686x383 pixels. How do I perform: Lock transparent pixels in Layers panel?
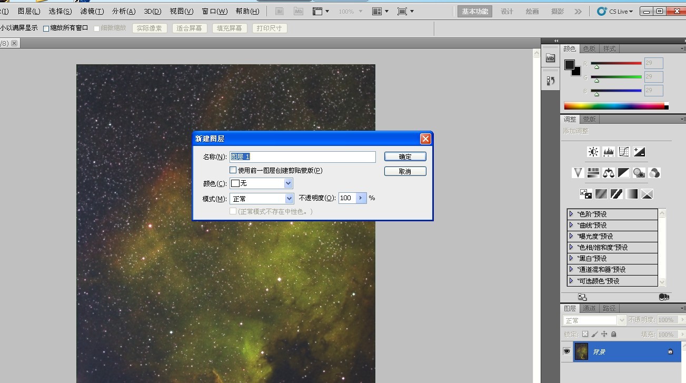(x=585, y=334)
